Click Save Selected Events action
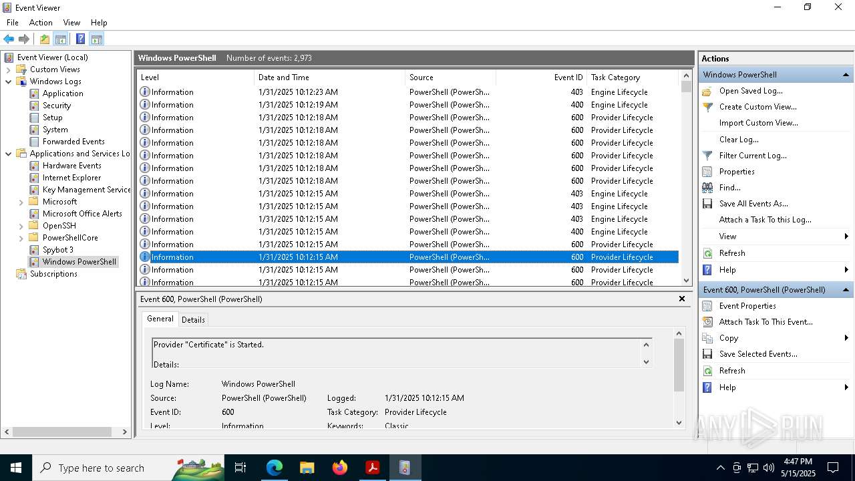 (x=758, y=354)
